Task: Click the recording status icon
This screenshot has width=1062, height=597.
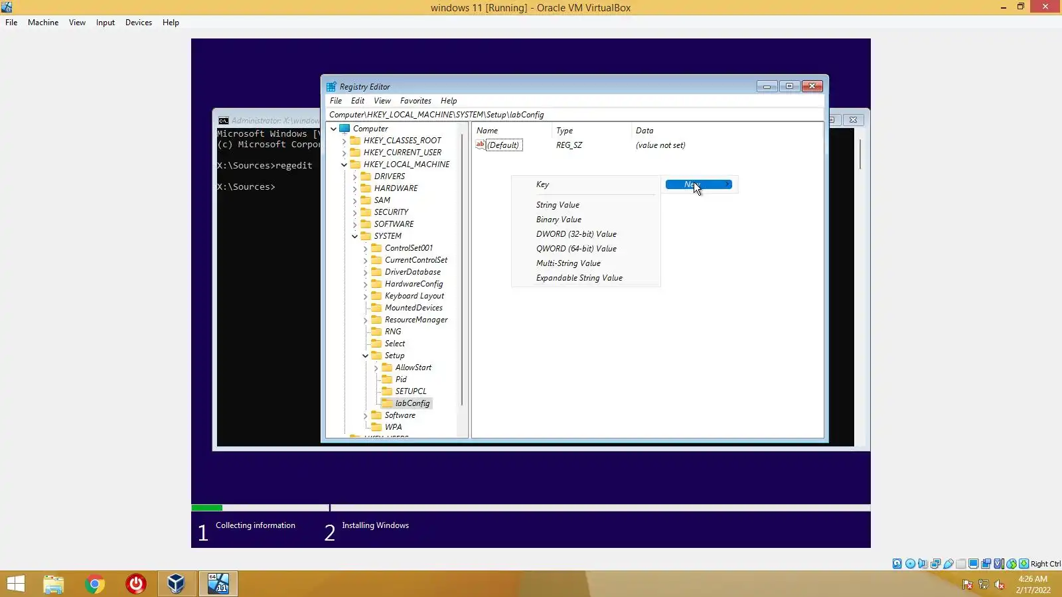Action: 986,564
